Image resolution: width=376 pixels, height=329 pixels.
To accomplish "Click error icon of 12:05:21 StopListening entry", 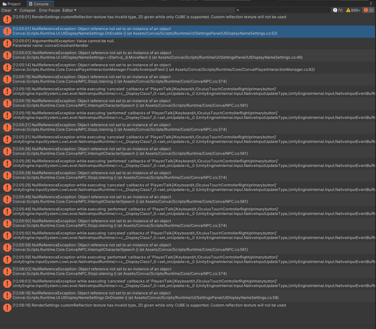I will [7, 127].
